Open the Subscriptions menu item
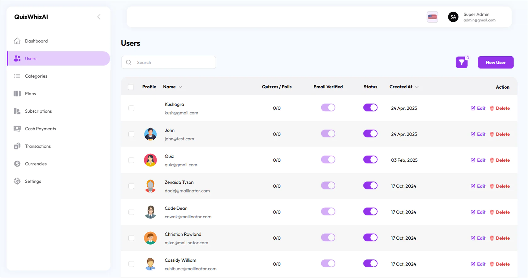 (38, 111)
